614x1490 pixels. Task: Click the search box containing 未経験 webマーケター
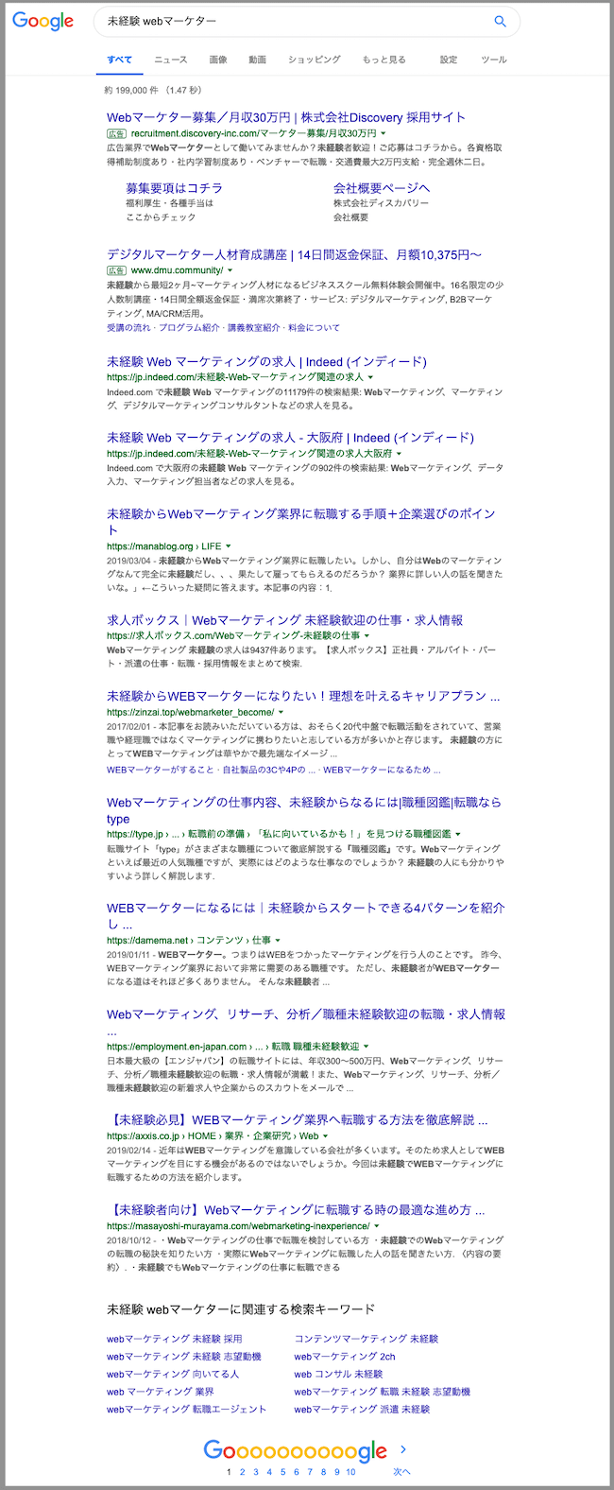point(307,22)
